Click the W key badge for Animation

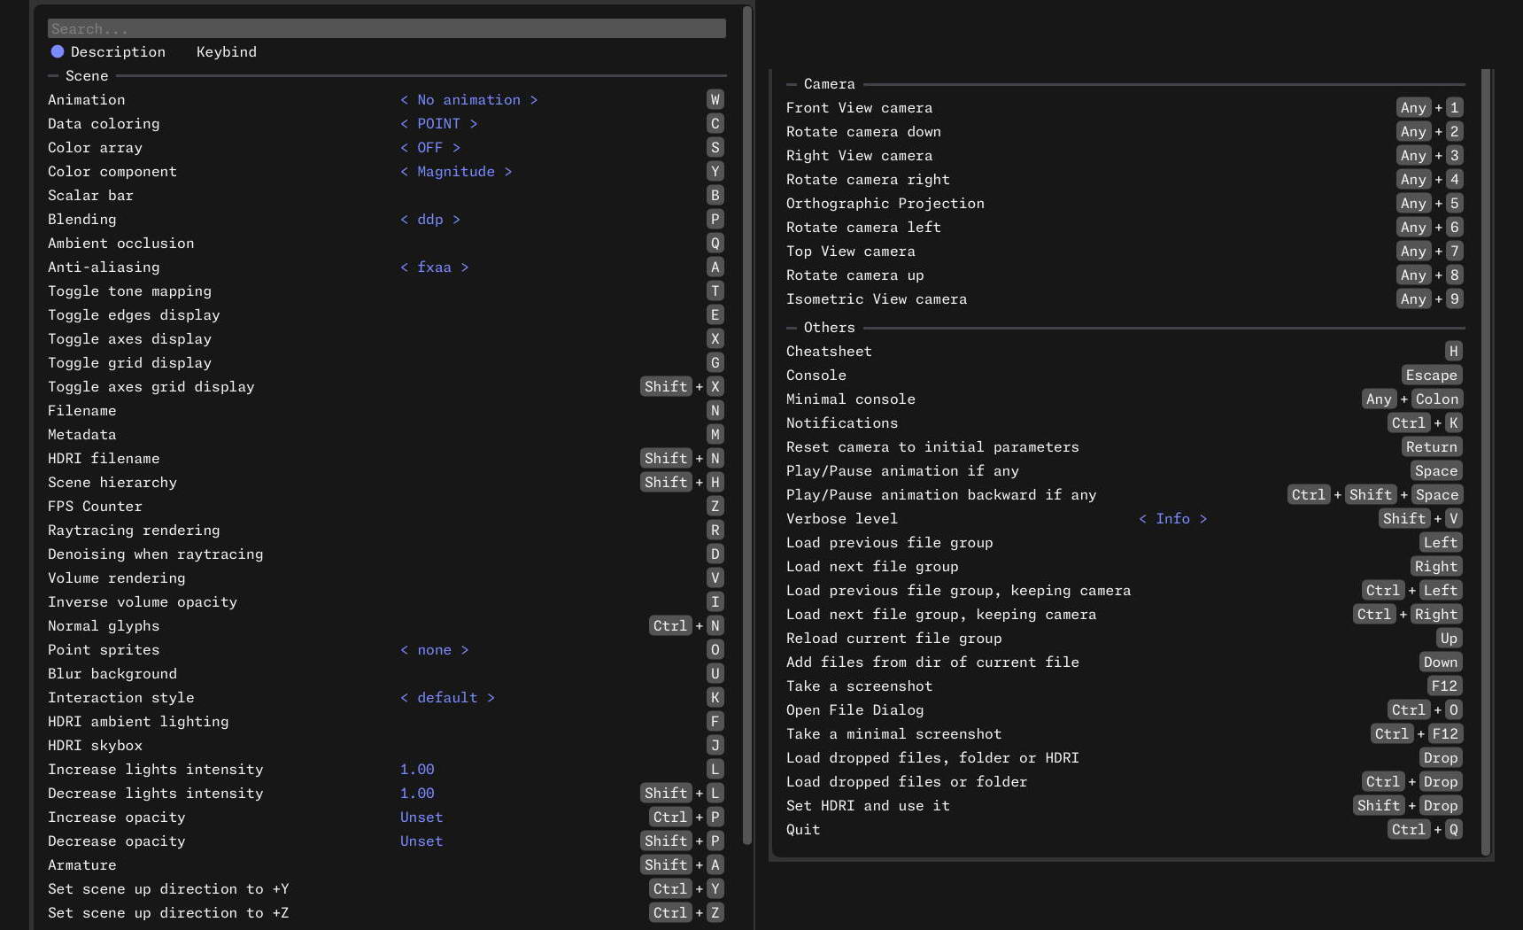(x=715, y=100)
